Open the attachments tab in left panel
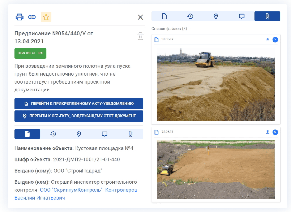 pyautogui.click(x=130, y=134)
